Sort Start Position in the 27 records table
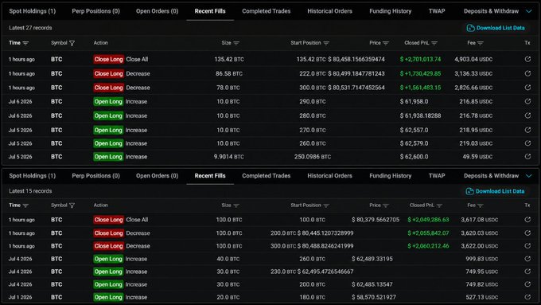Image resolution: width=541 pixels, height=305 pixels. pos(326,43)
